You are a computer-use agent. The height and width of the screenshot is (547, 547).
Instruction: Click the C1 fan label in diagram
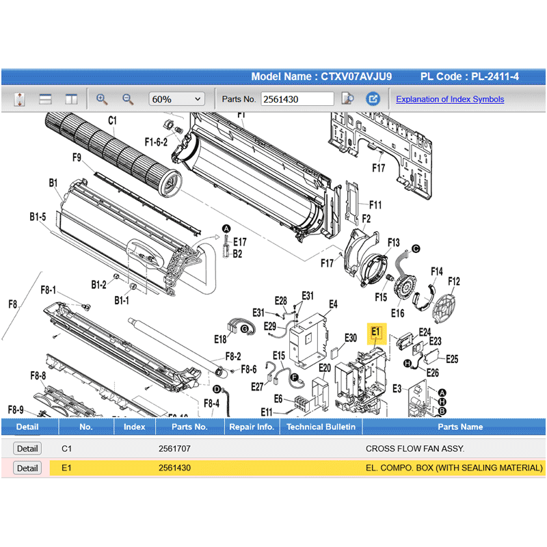[x=113, y=121]
